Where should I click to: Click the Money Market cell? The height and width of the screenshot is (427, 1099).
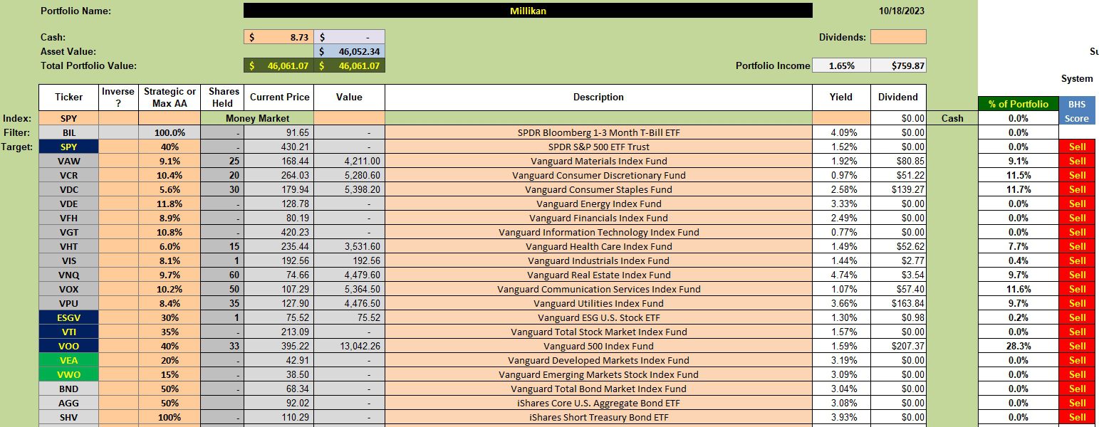pyautogui.click(x=257, y=118)
